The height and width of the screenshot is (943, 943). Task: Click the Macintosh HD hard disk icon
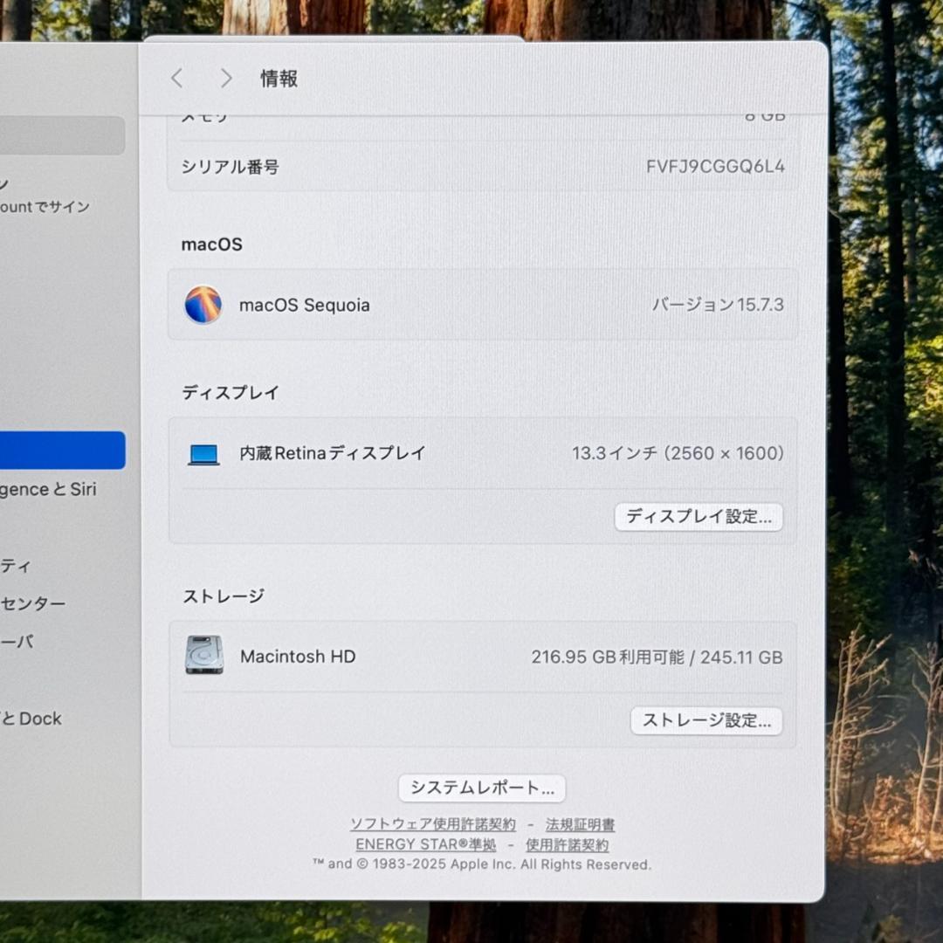(203, 656)
